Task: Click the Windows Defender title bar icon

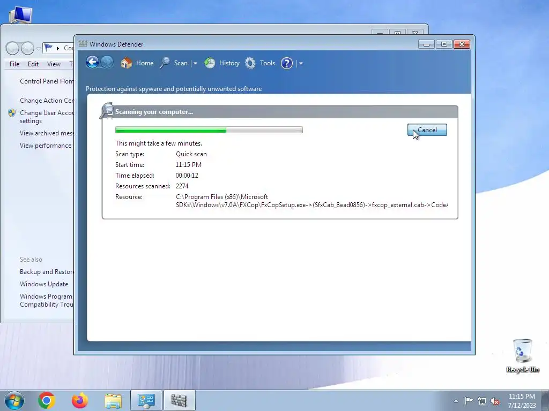Action: tap(83, 44)
